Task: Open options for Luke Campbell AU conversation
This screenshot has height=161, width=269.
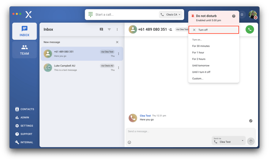Action: 118,68
